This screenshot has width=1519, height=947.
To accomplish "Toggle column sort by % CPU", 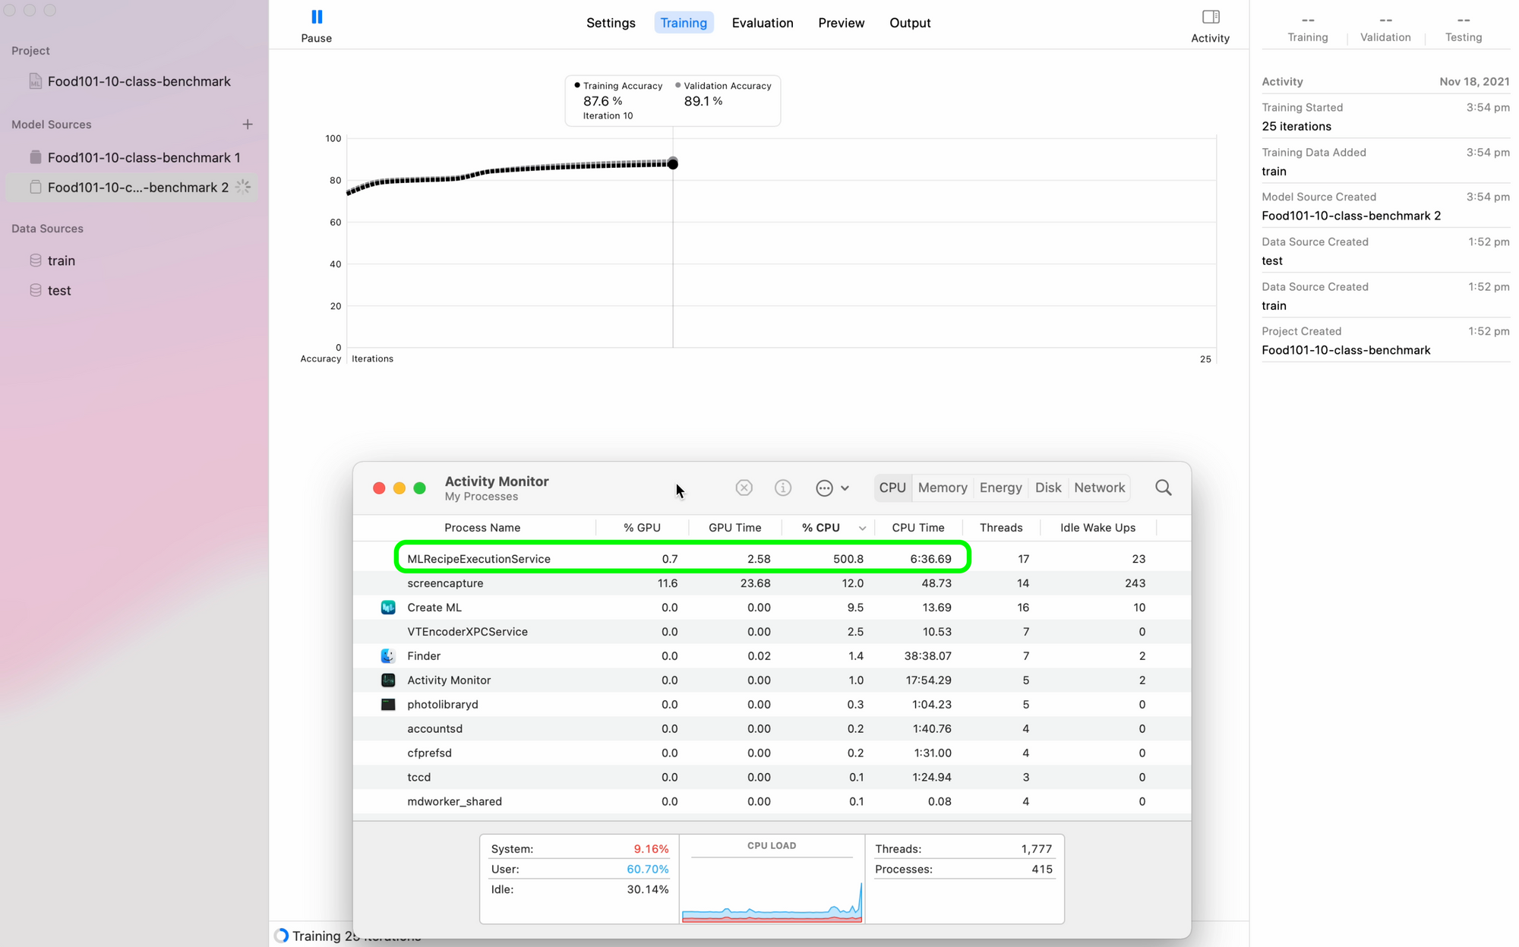I will [825, 528].
